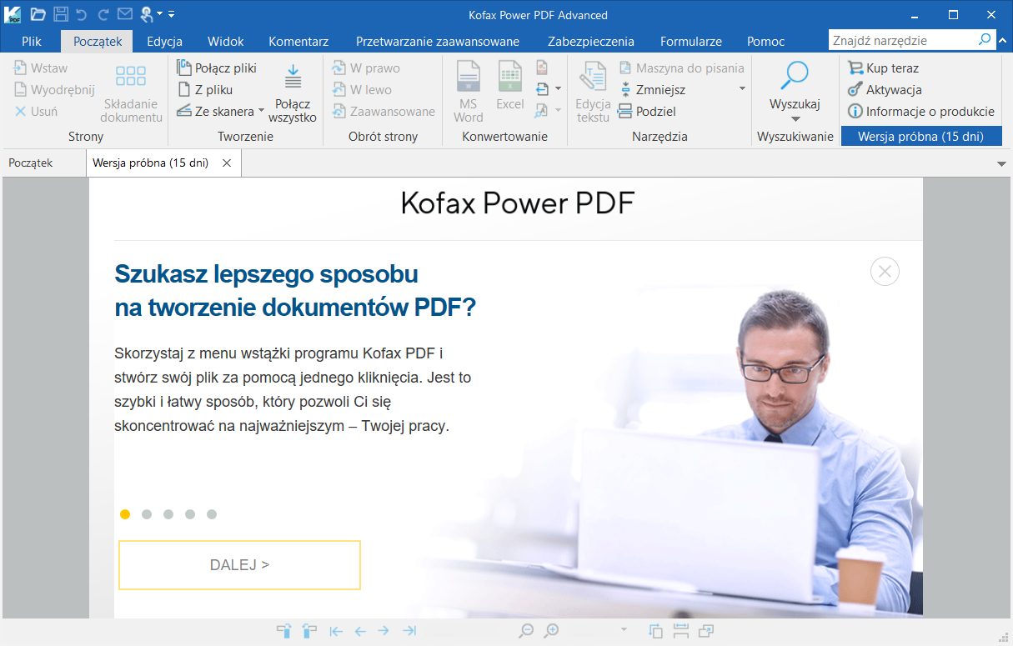
Task: Select the Maszyna do pisania tool
Action: [681, 68]
